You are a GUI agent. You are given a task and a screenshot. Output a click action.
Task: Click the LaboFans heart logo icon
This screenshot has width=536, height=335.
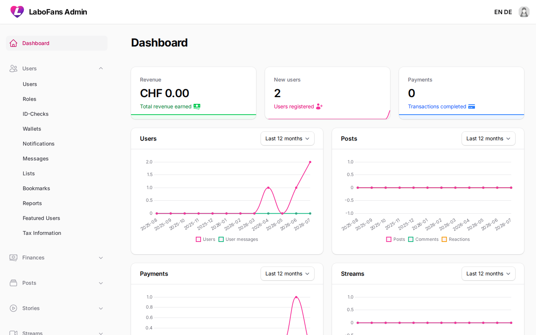click(x=17, y=12)
